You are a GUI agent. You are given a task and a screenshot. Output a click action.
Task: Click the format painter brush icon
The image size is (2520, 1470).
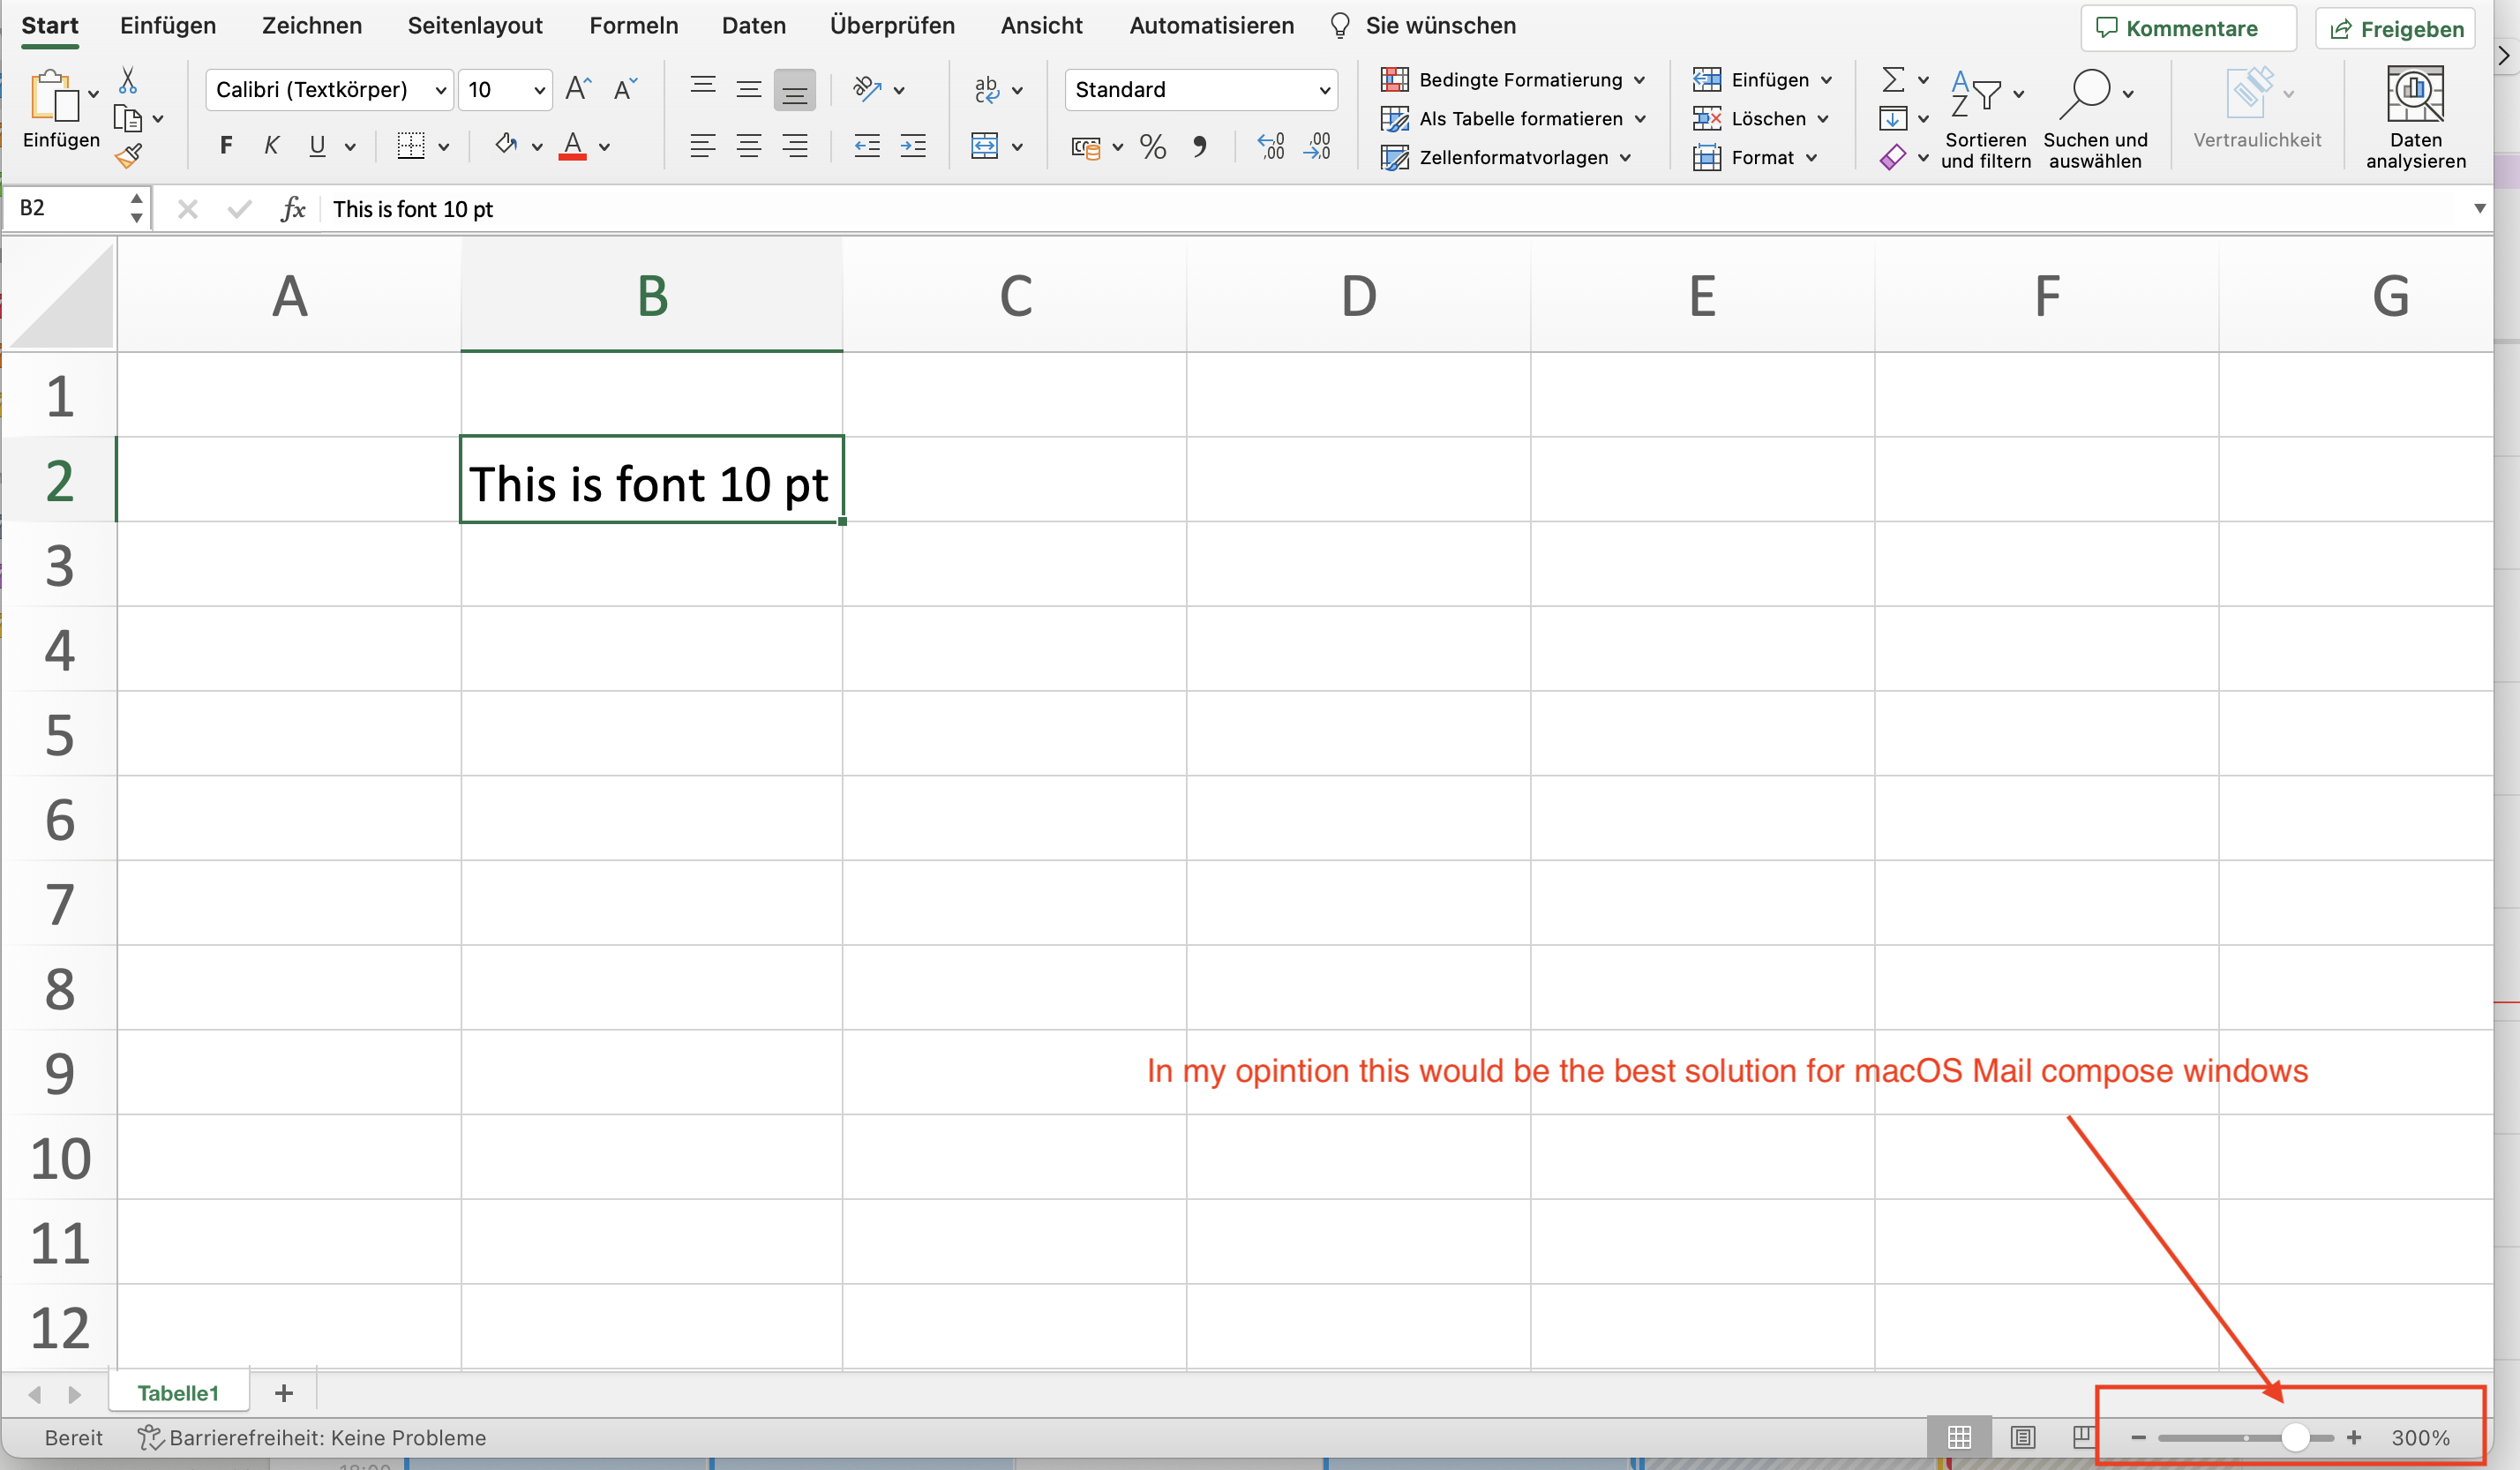(128, 156)
